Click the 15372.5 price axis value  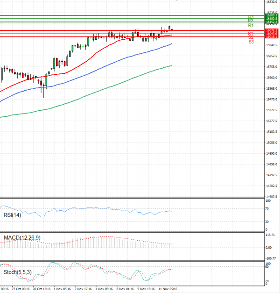(272, 110)
